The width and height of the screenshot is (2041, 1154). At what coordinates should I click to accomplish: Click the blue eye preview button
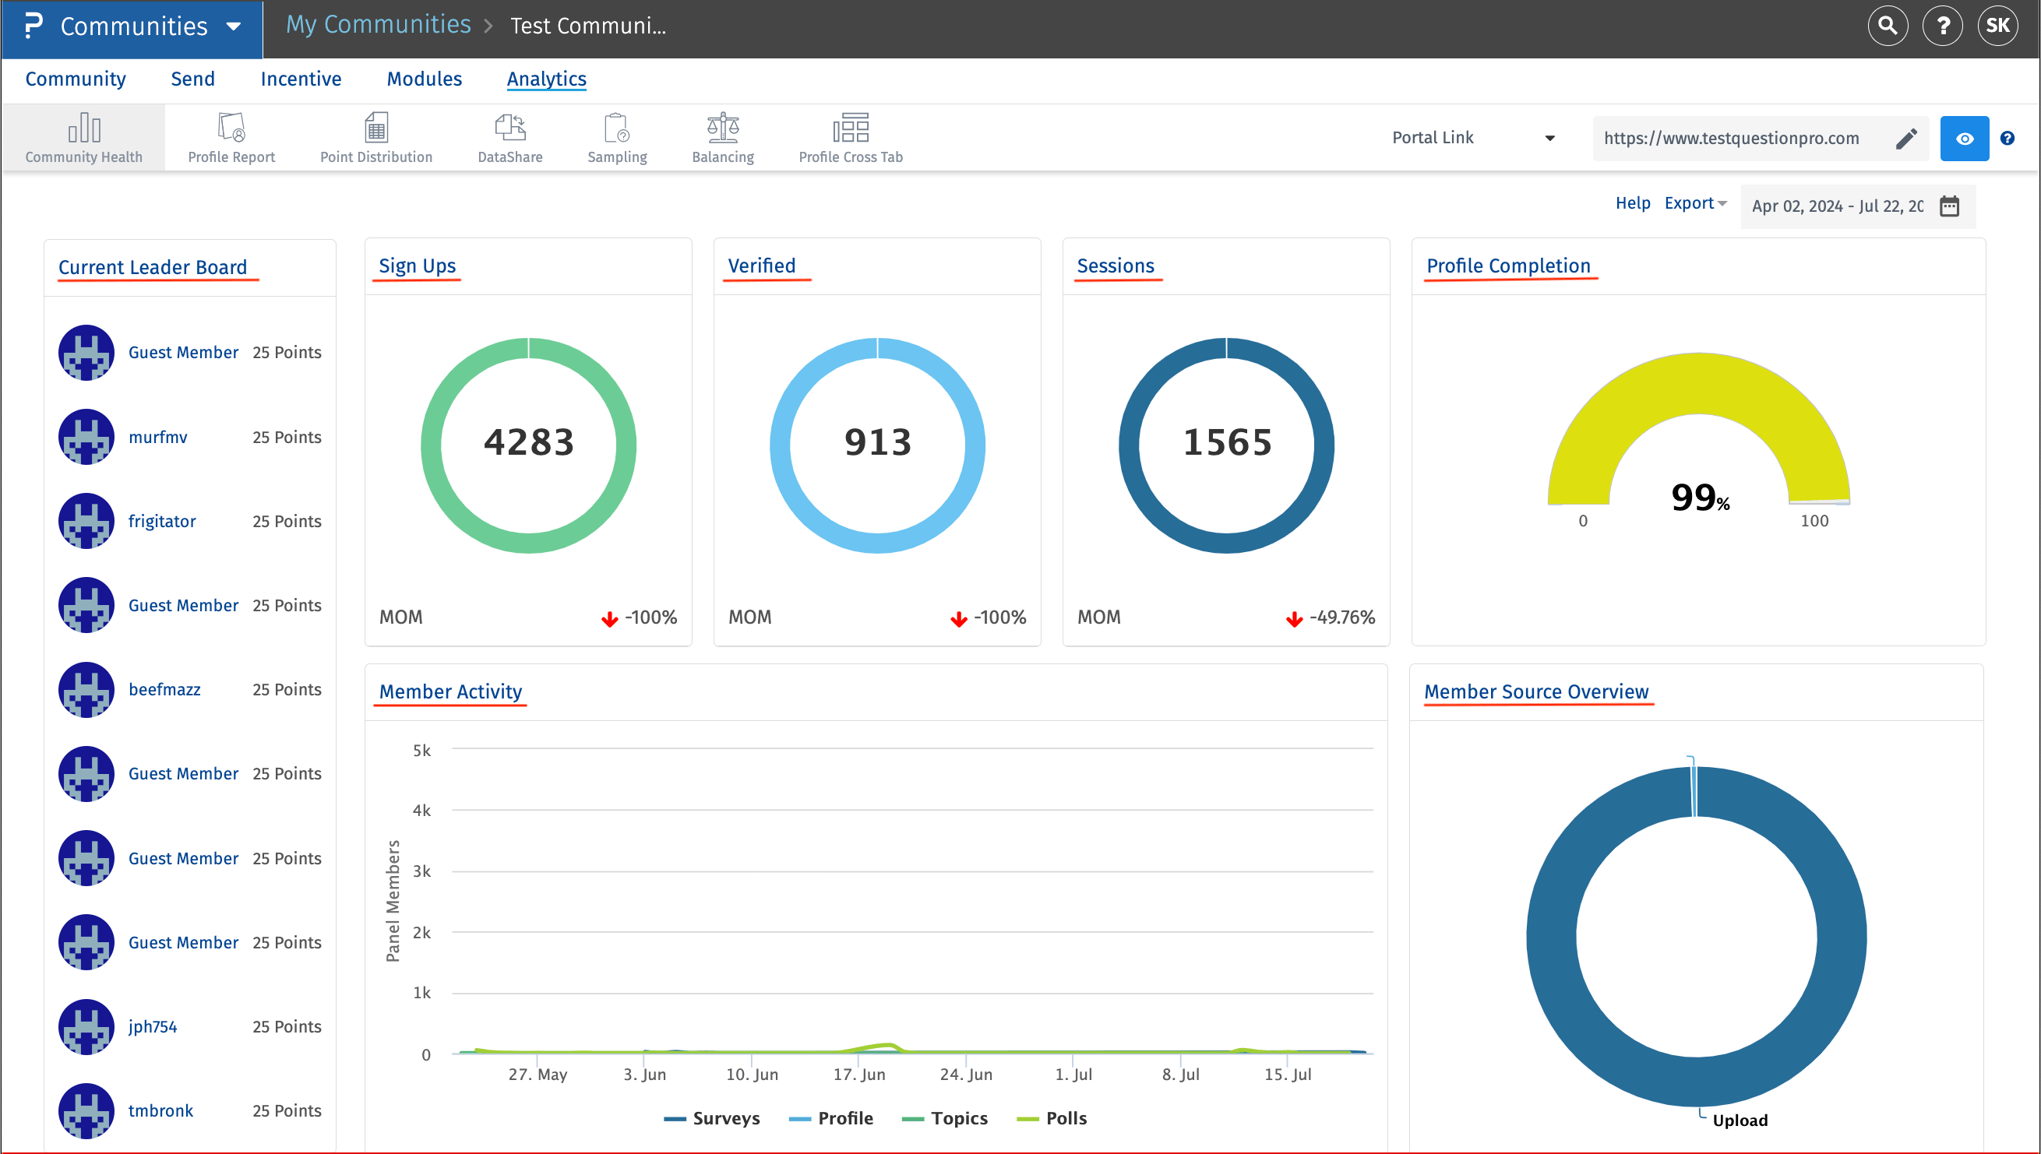click(x=1963, y=139)
